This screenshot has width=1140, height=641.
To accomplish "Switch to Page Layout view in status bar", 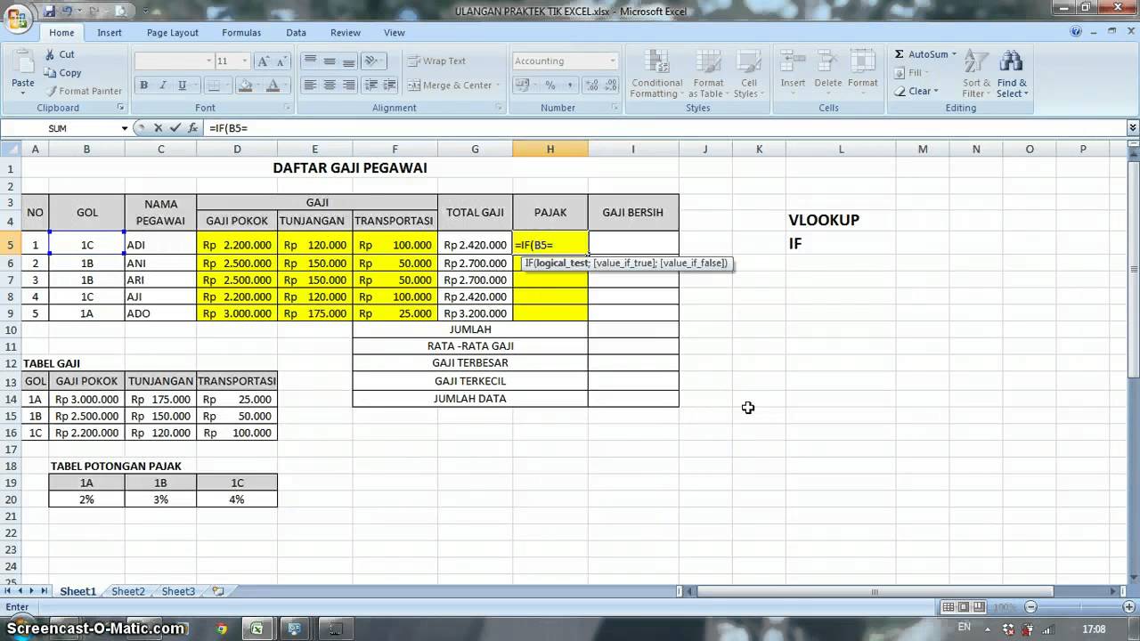I will [965, 607].
